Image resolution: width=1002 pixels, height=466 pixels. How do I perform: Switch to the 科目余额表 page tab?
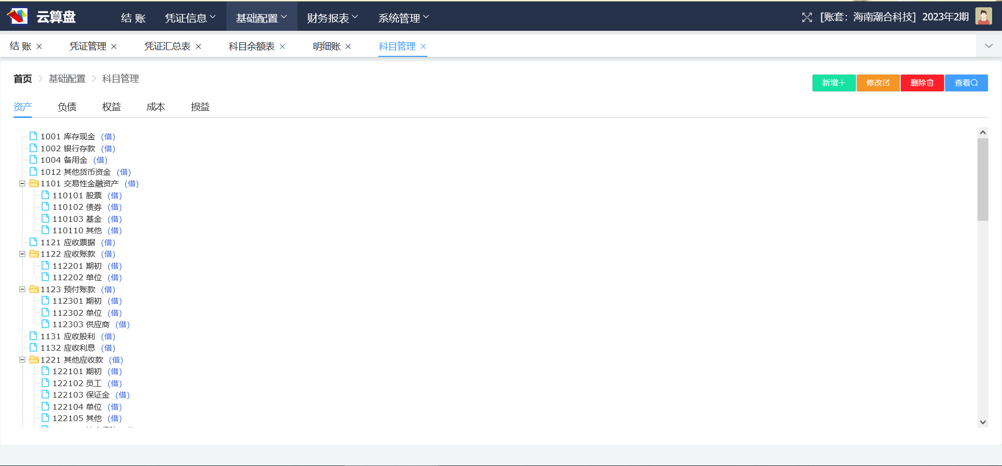[252, 46]
